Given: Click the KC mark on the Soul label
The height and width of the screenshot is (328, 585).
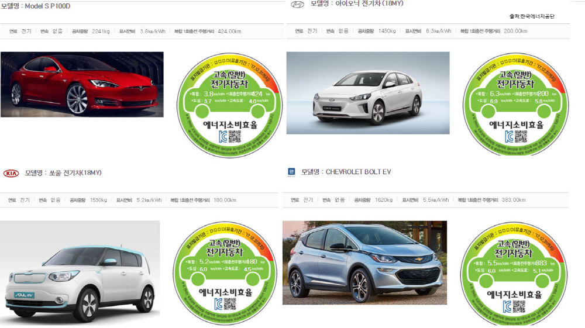Looking at the screenshot, I should [x=219, y=305].
